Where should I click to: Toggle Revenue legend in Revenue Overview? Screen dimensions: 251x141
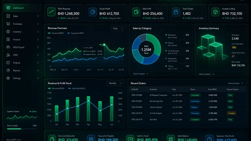(x=56, y=33)
